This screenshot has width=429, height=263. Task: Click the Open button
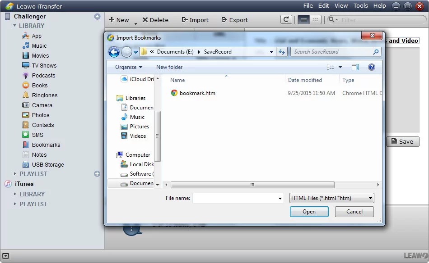(309, 212)
